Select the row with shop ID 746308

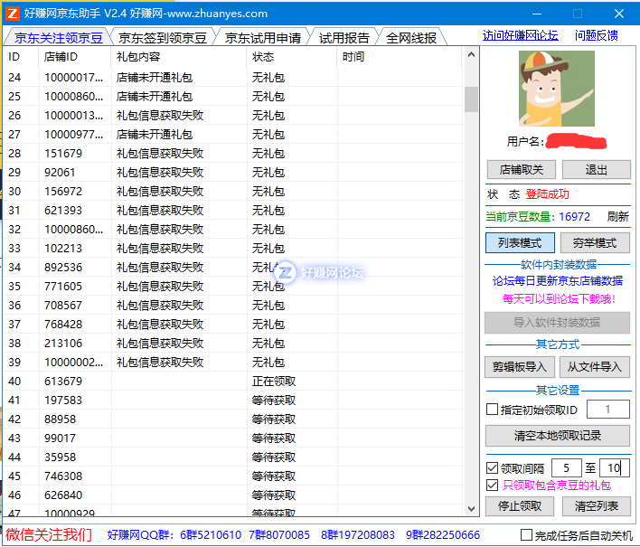click(x=233, y=476)
